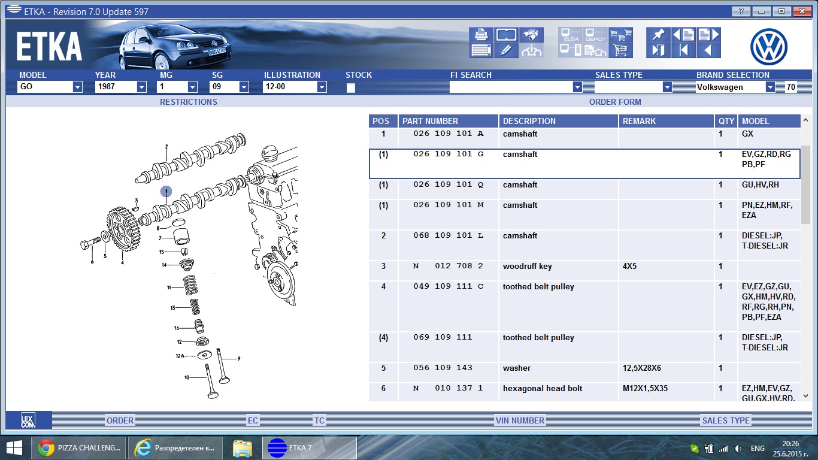The image size is (818, 460).
Task: Click the pencil edit icon
Action: pyautogui.click(x=506, y=50)
